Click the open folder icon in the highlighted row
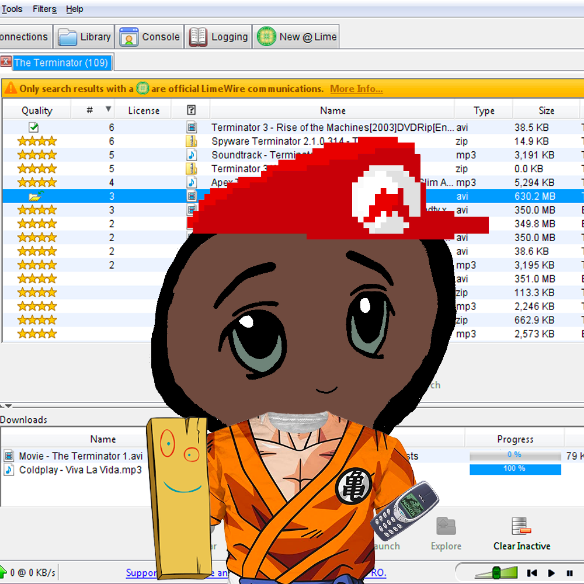This screenshot has height=584, width=584. click(x=36, y=196)
